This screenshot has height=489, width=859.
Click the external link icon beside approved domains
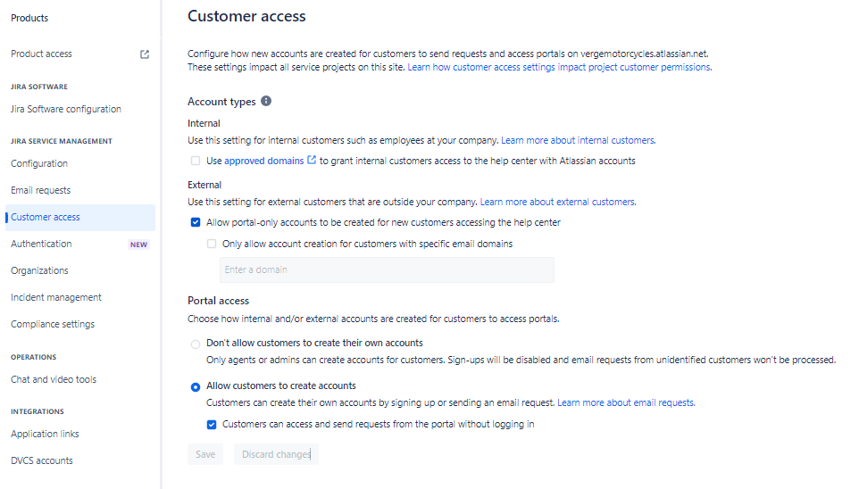312,161
